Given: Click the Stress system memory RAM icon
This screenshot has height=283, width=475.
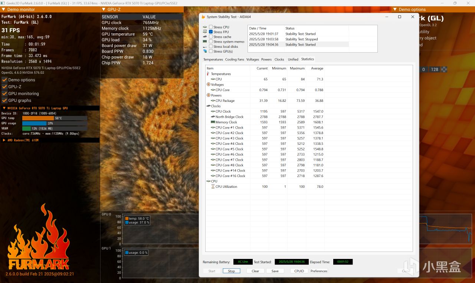Looking at the screenshot, I should pos(205,41).
